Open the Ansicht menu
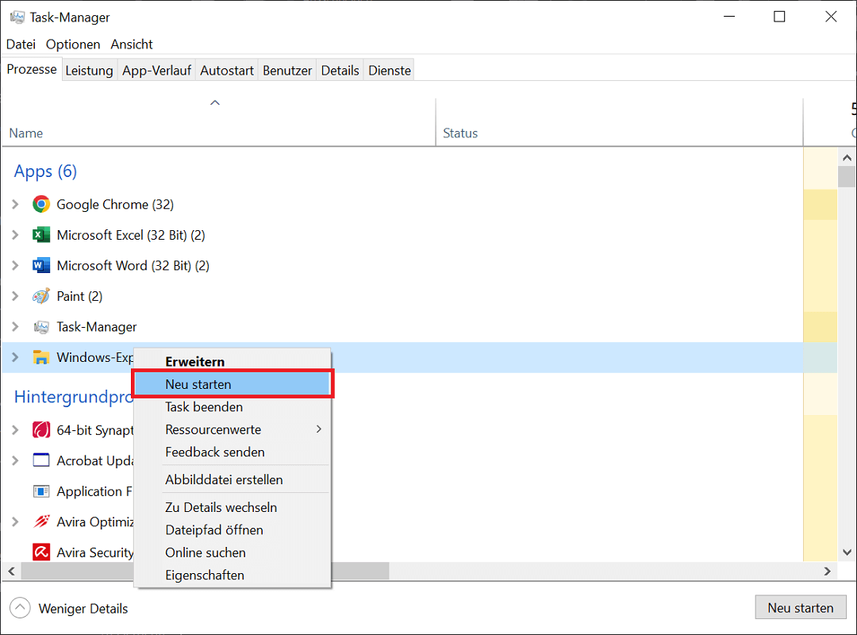 coord(132,44)
